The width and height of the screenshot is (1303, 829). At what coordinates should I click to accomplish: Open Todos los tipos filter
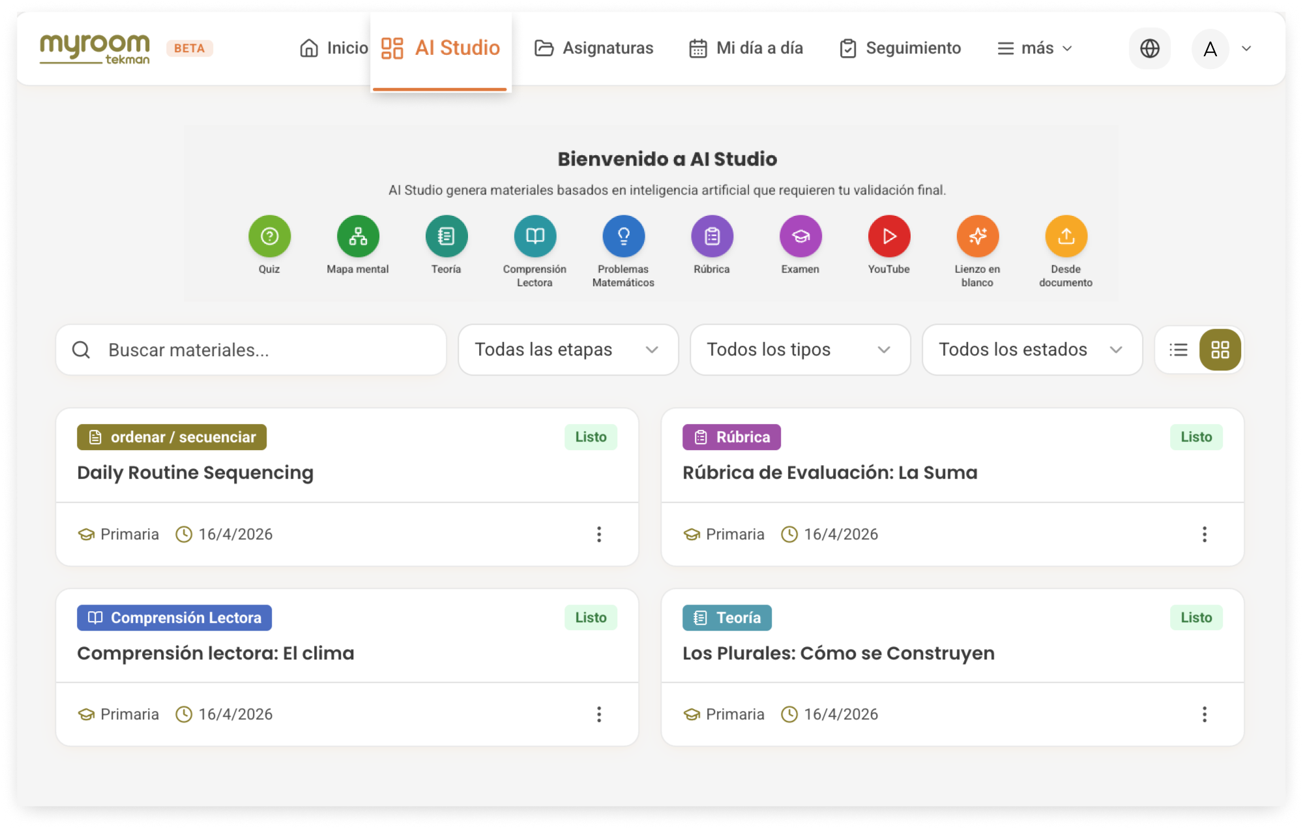pyautogui.click(x=800, y=350)
